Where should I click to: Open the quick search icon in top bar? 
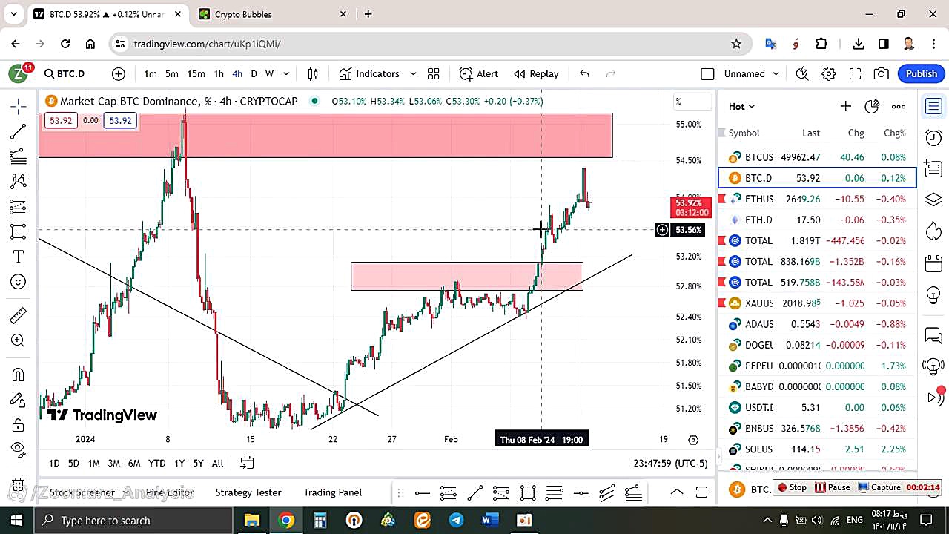tap(802, 73)
